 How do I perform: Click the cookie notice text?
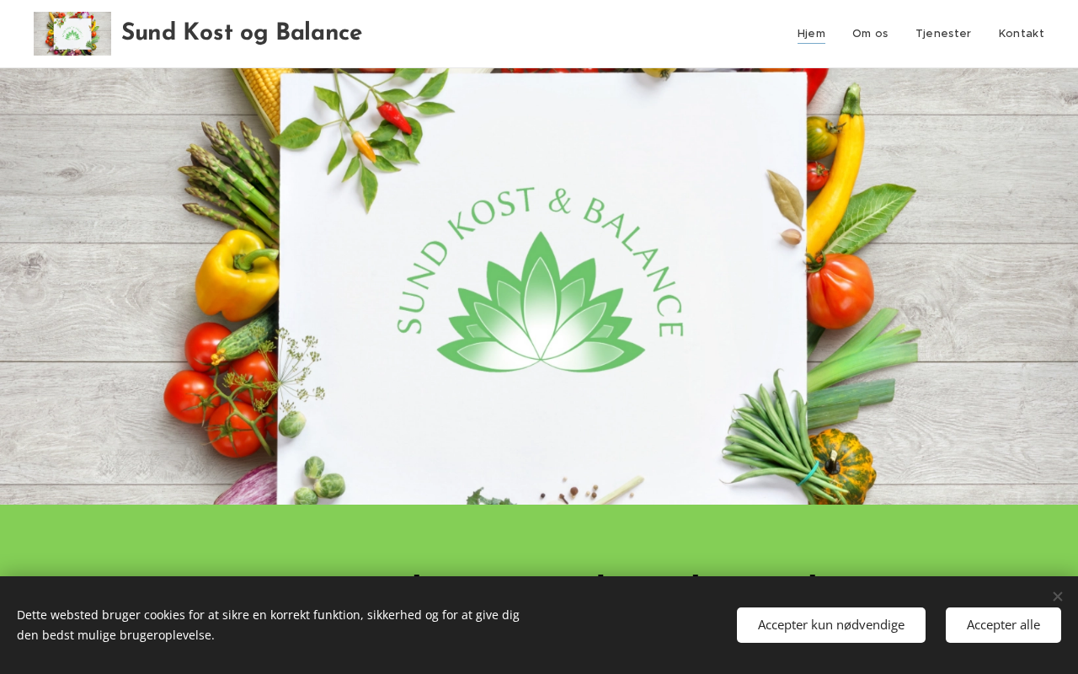[x=268, y=625]
